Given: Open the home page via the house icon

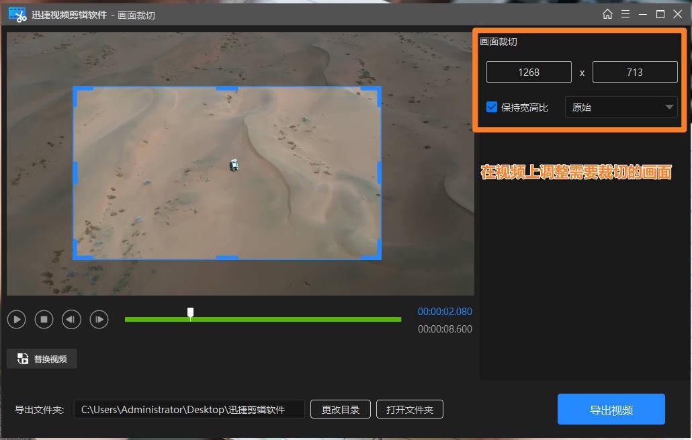Looking at the screenshot, I should pyautogui.click(x=609, y=13).
